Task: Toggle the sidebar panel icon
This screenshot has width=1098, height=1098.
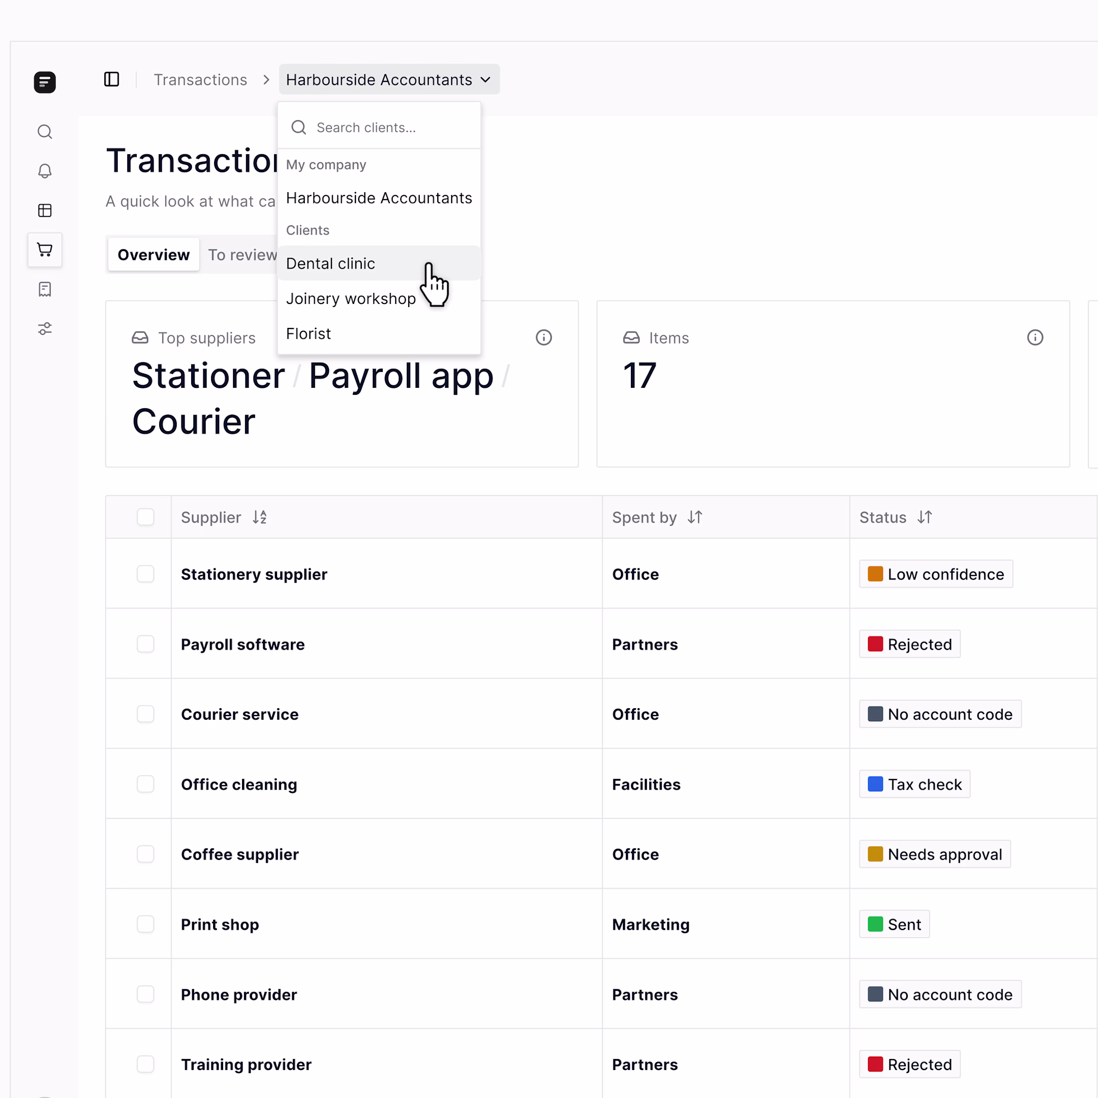Action: click(x=111, y=79)
